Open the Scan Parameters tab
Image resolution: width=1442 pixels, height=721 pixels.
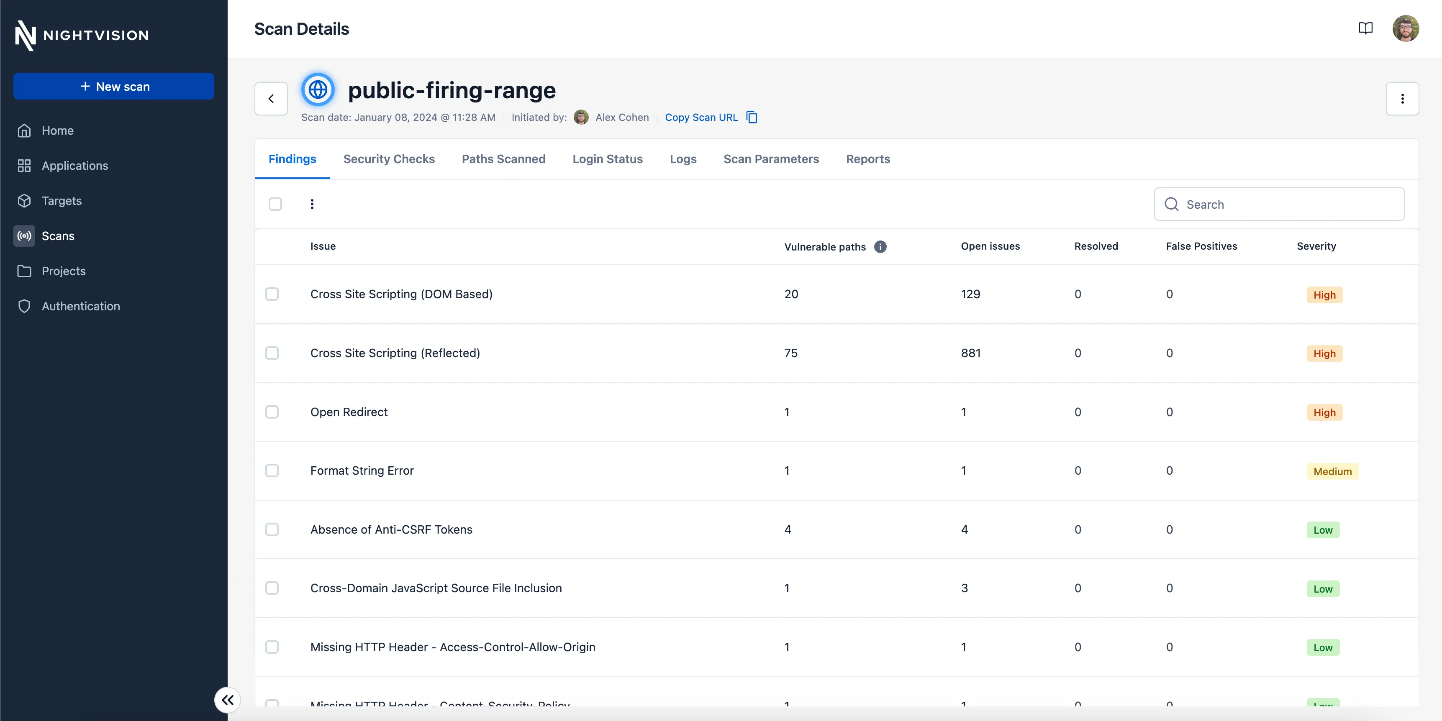click(771, 159)
